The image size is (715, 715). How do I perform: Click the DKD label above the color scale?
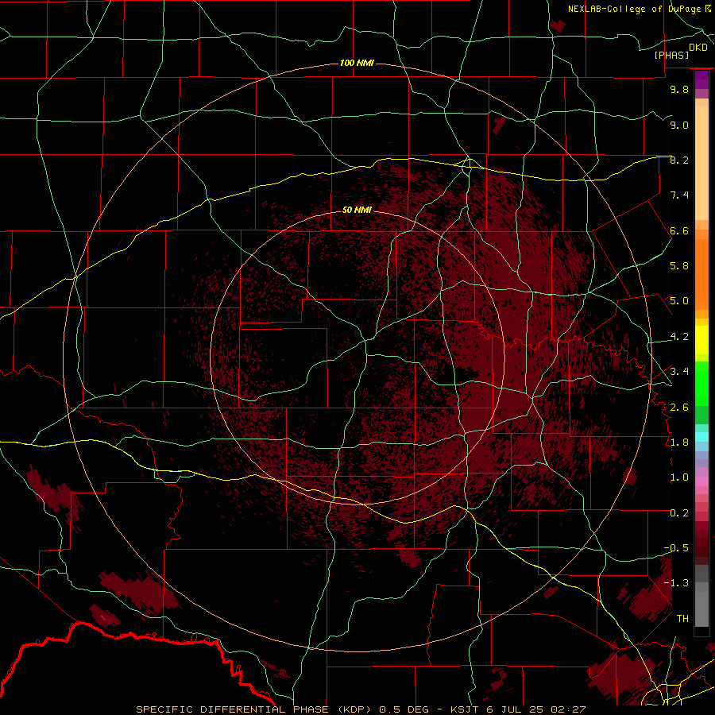(x=698, y=47)
